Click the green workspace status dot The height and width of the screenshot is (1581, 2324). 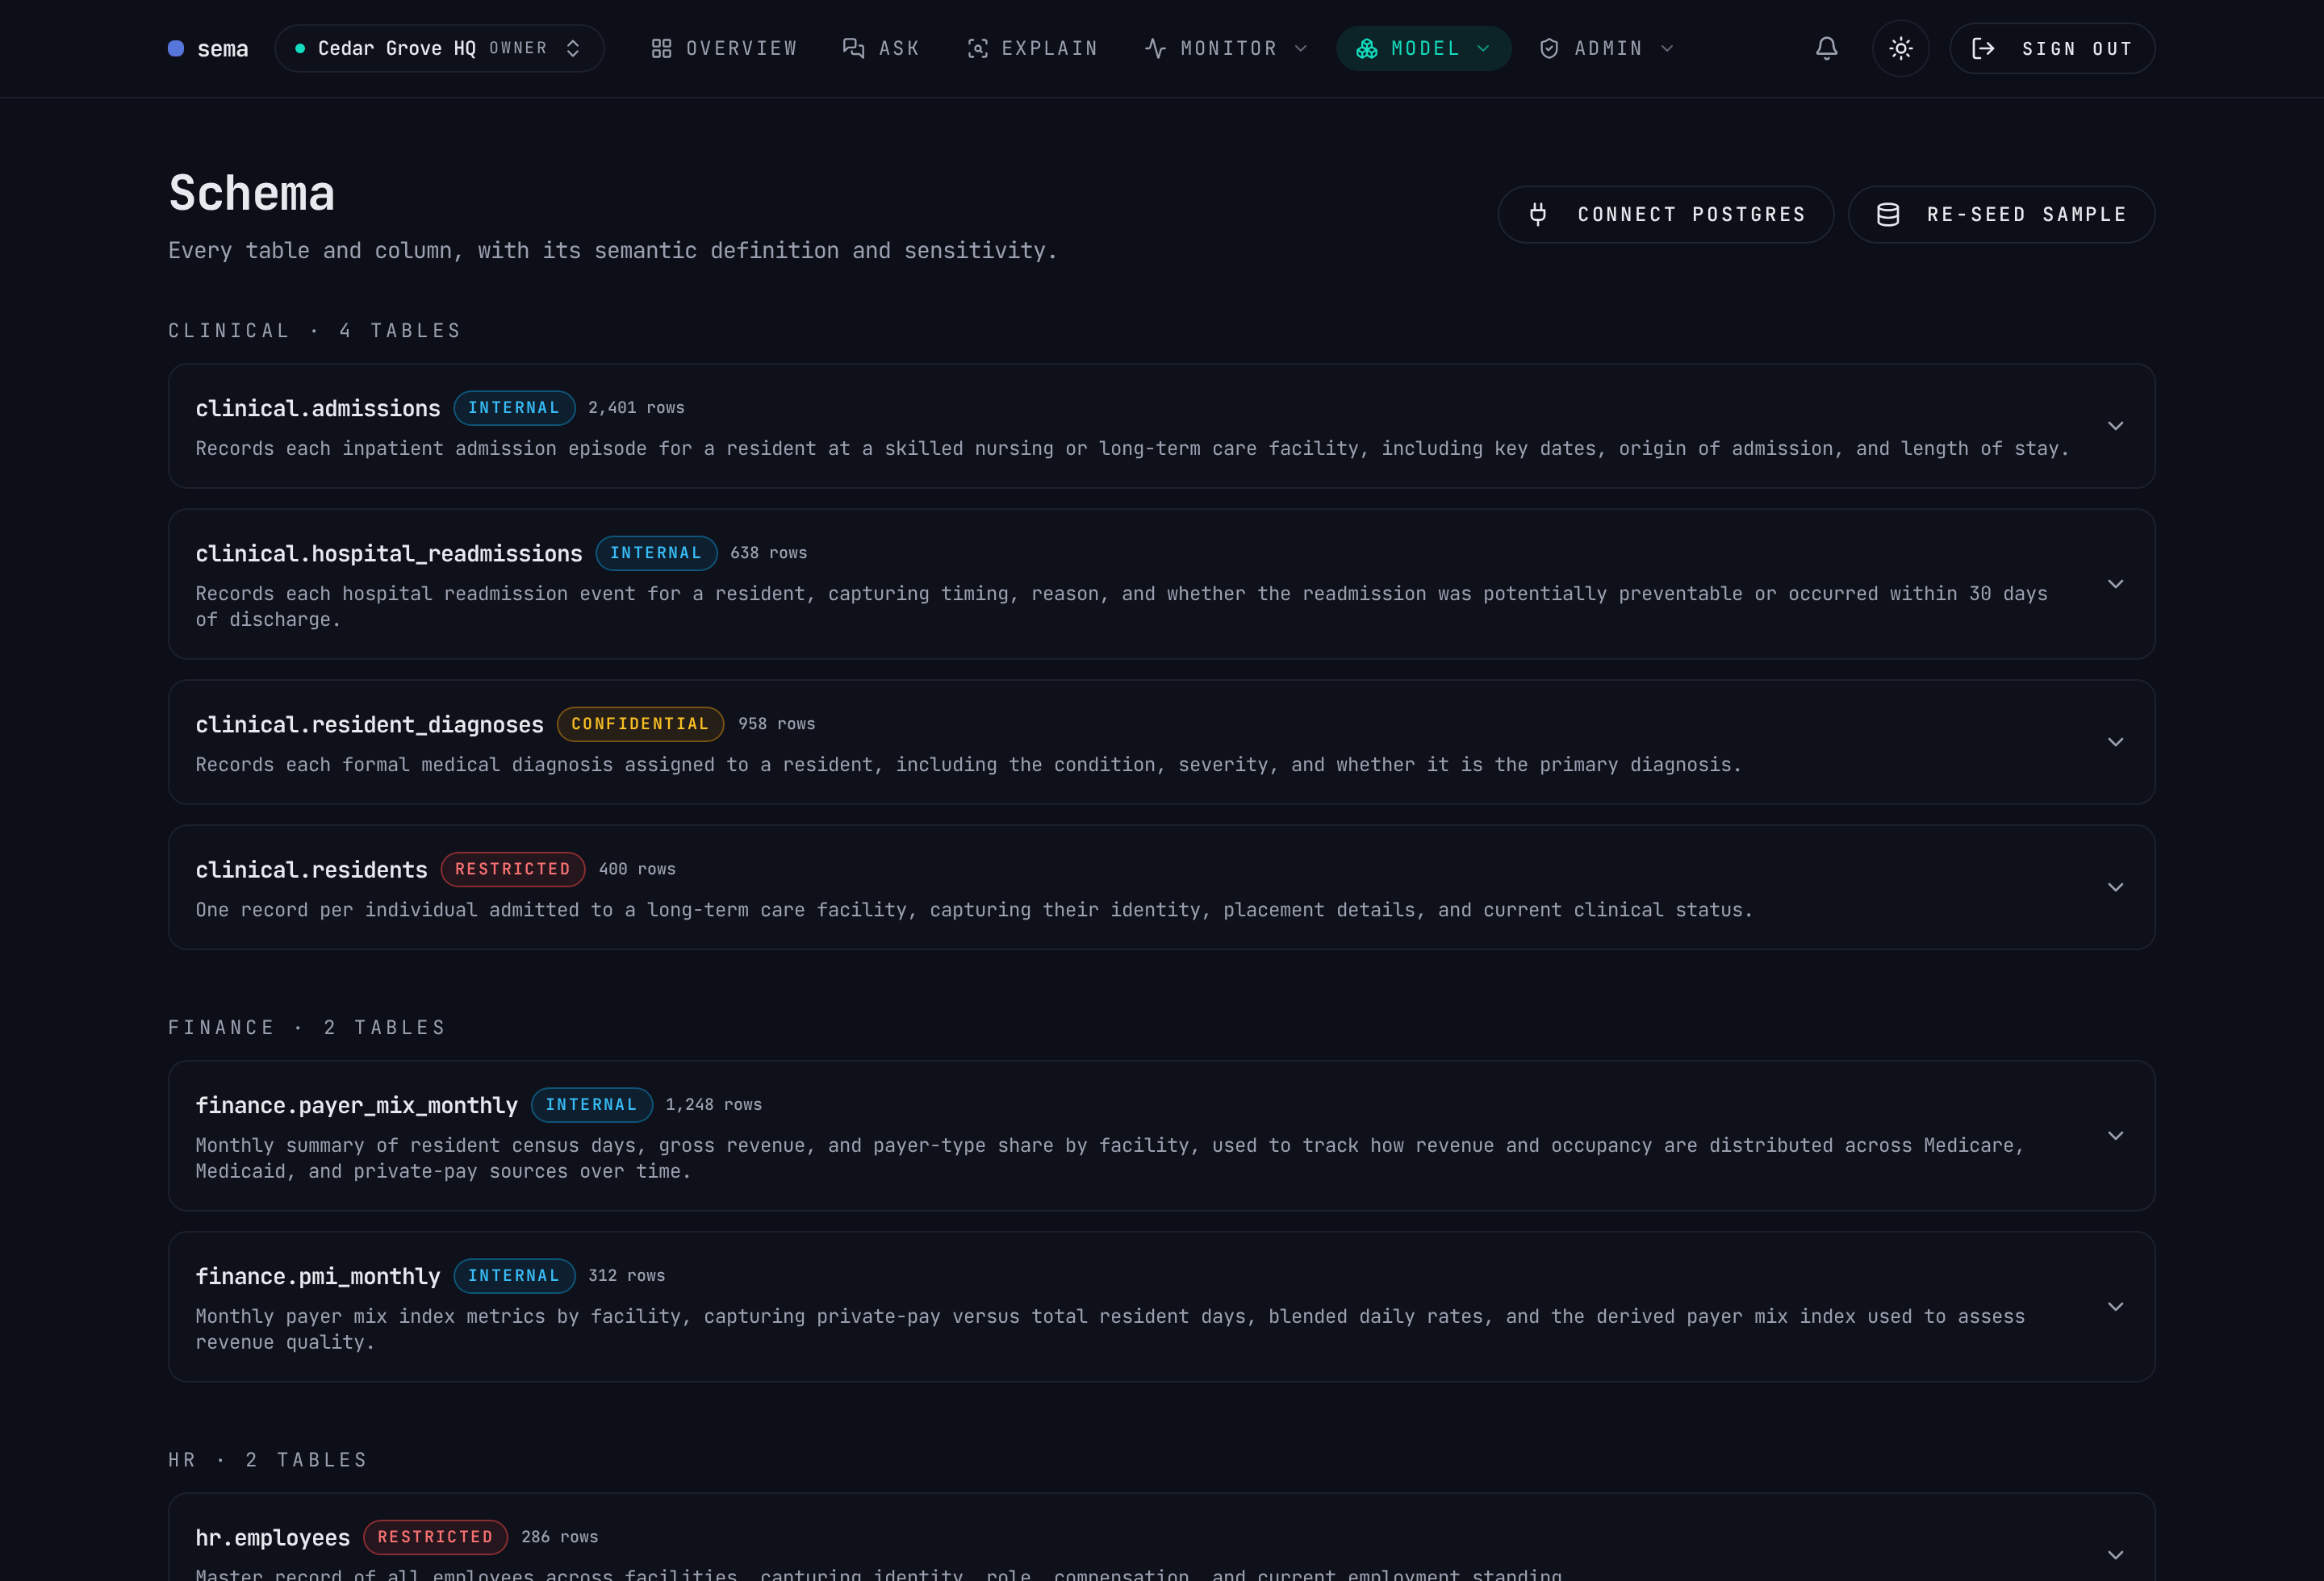coord(300,48)
